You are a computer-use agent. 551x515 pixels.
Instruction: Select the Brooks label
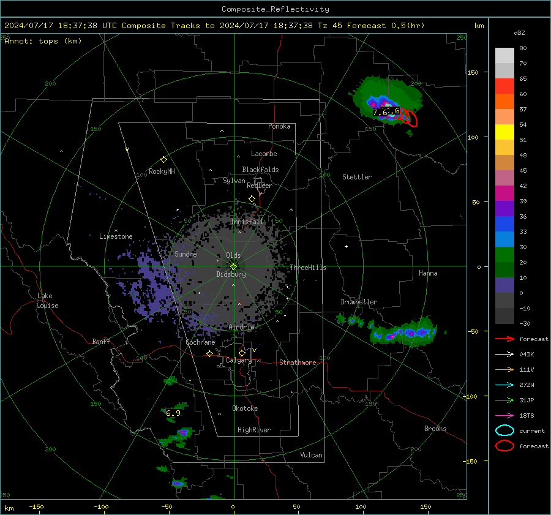(435, 429)
